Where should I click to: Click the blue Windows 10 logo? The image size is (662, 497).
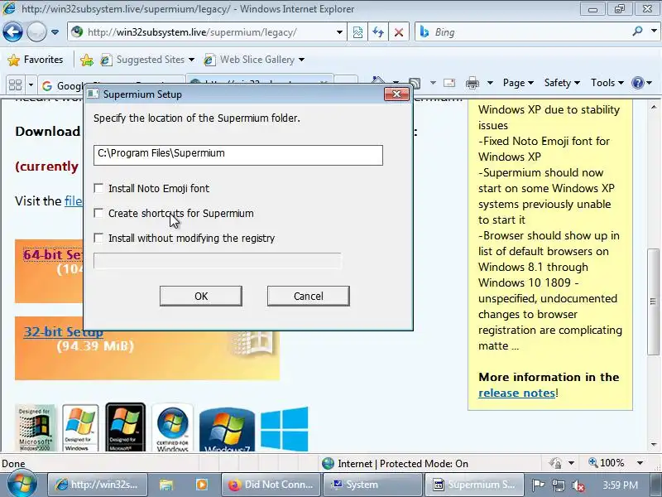[x=284, y=429]
